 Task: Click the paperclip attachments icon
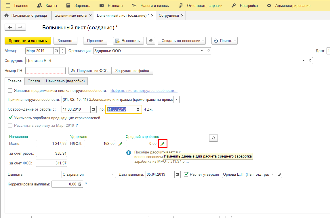click(x=151, y=41)
